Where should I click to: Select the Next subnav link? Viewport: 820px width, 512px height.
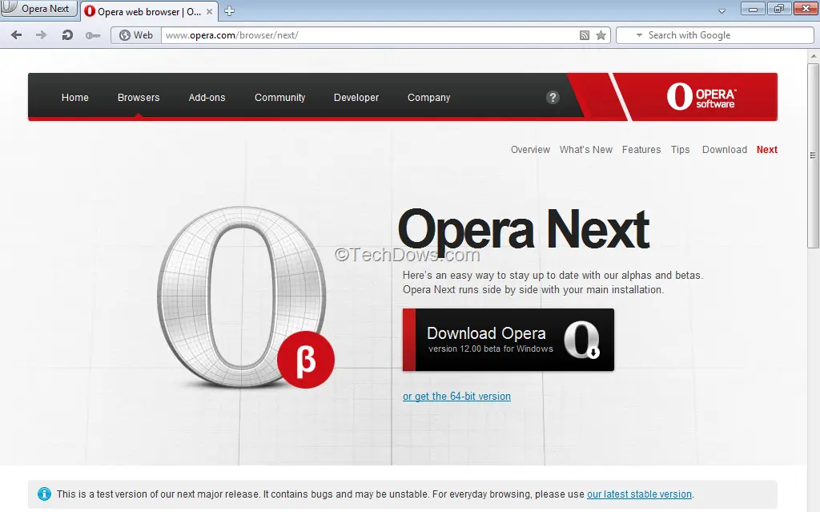(766, 150)
